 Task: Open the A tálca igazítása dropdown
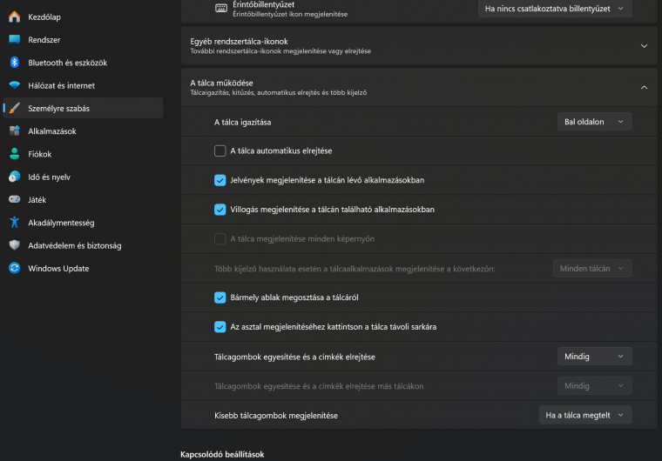click(x=594, y=122)
